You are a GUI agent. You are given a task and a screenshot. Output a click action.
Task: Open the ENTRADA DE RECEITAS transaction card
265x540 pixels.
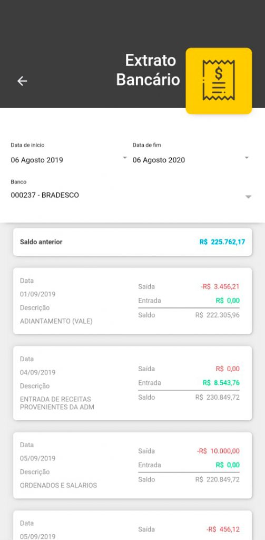[133, 383]
